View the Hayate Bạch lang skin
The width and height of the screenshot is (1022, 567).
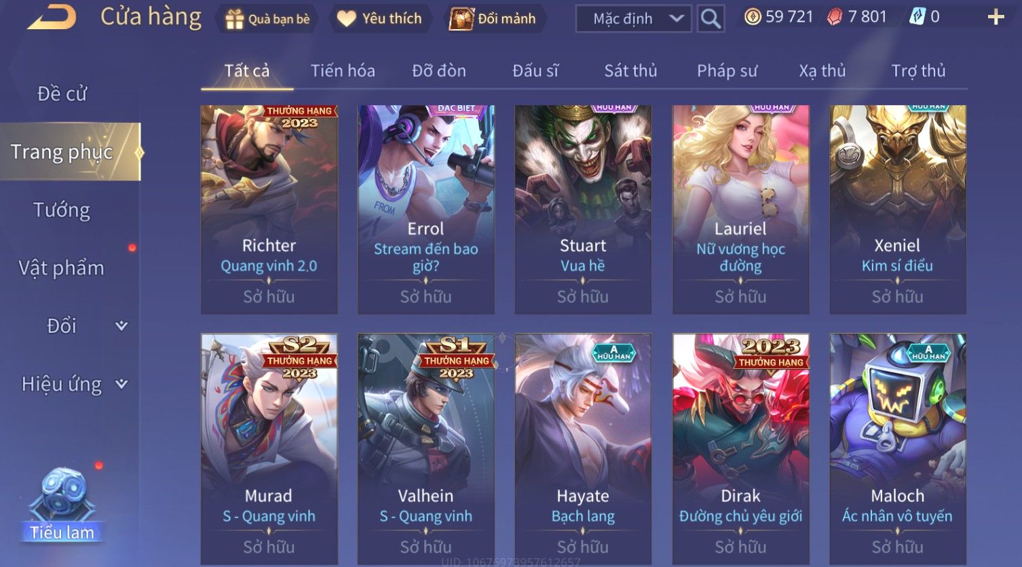(x=583, y=448)
